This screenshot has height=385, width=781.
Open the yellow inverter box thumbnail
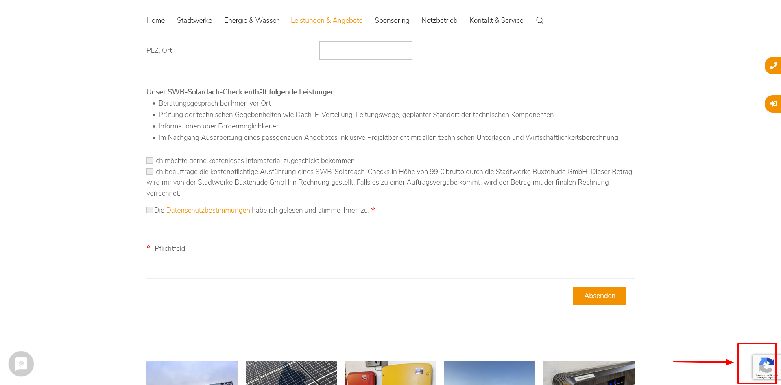coord(390,373)
